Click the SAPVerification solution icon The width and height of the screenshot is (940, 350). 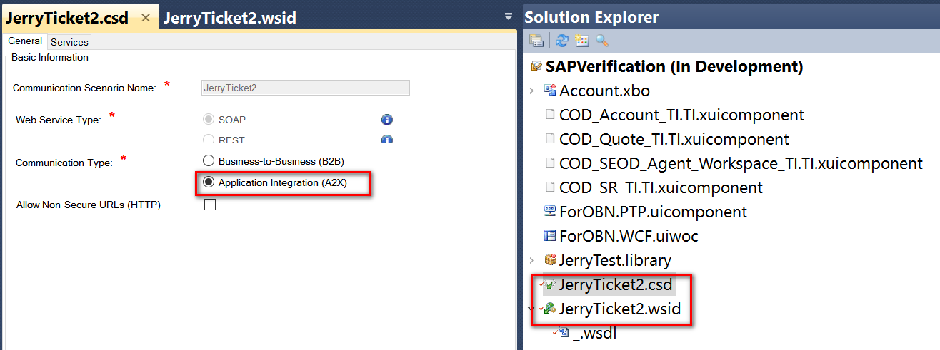[537, 67]
